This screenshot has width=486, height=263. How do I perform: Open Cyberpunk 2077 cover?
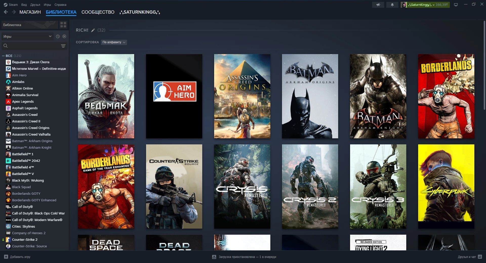[446, 186]
